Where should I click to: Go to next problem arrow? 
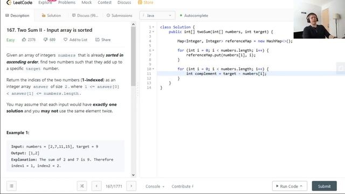tap(131, 186)
